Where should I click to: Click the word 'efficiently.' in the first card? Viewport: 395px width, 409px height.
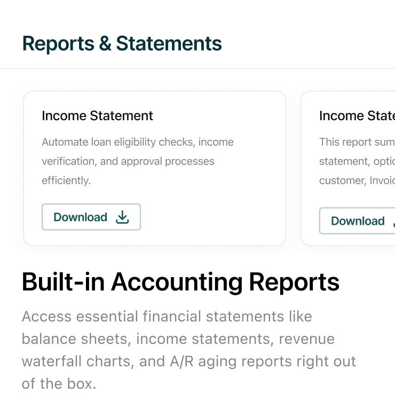coord(66,180)
